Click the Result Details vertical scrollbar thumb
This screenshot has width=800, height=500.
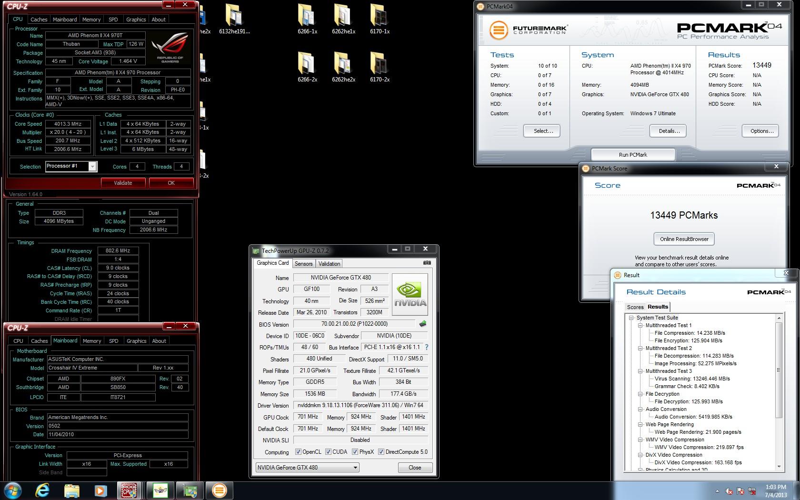point(779,370)
